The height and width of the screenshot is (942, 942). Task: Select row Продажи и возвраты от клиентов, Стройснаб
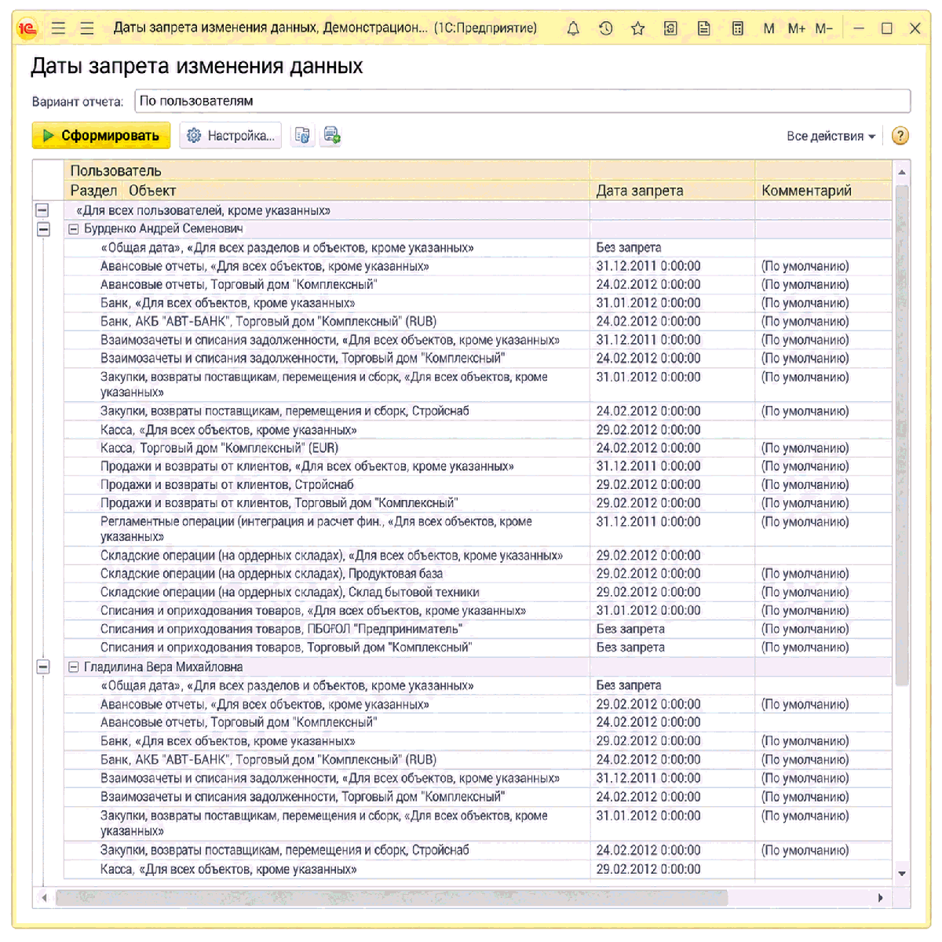click(x=478, y=485)
